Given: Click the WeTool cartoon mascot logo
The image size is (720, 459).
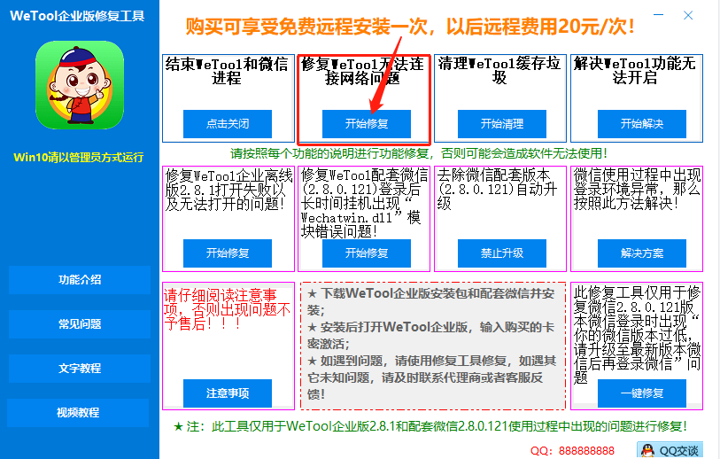Looking at the screenshot, I should tap(80, 85).
